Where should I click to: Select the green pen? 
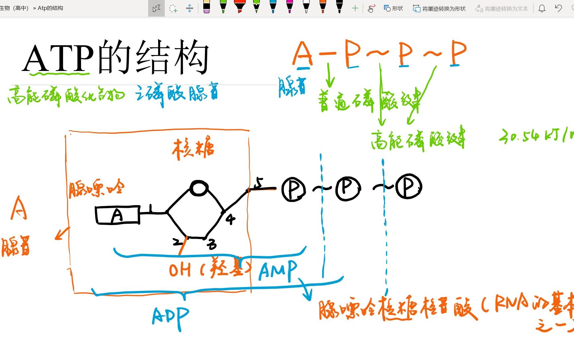click(223, 8)
